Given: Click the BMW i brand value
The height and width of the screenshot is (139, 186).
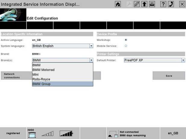Looking at the screenshot, I should [36, 54].
